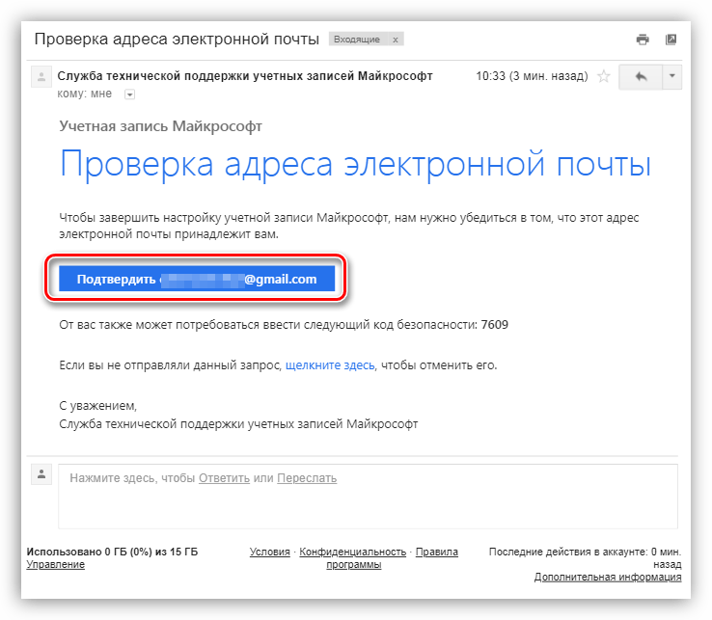Star this message from Microsoft support
This screenshot has width=712, height=620.
pos(604,76)
